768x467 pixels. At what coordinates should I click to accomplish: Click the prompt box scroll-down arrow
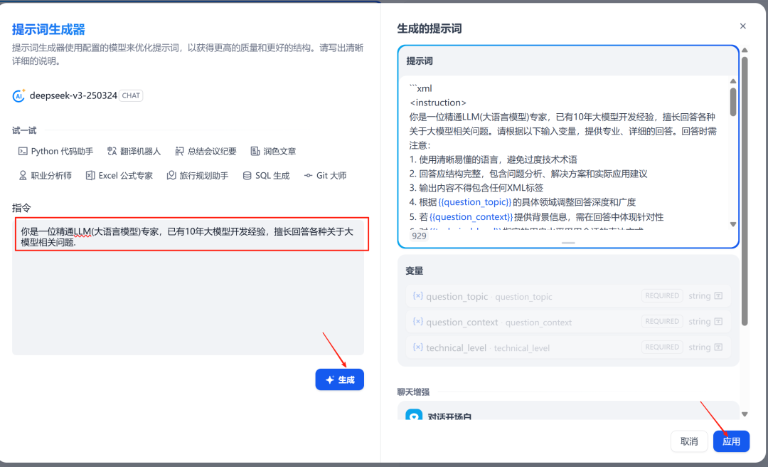[x=733, y=224]
